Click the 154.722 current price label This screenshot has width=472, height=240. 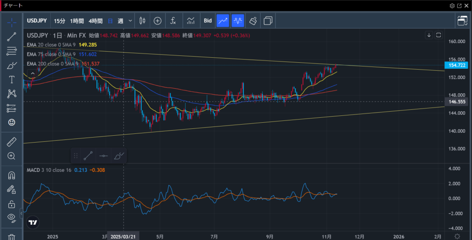coord(456,66)
